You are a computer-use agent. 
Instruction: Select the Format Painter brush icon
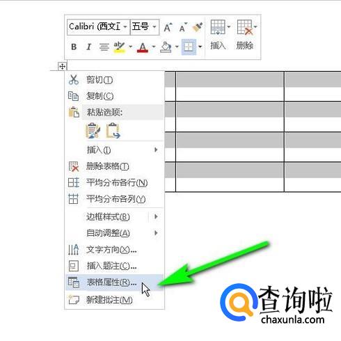[x=198, y=27]
